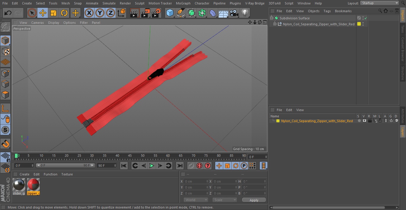This screenshot has width=406, height=210.
Task: Go to start of animation
Action: click(x=124, y=166)
